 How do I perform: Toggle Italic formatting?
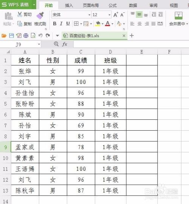[x=61, y=24]
